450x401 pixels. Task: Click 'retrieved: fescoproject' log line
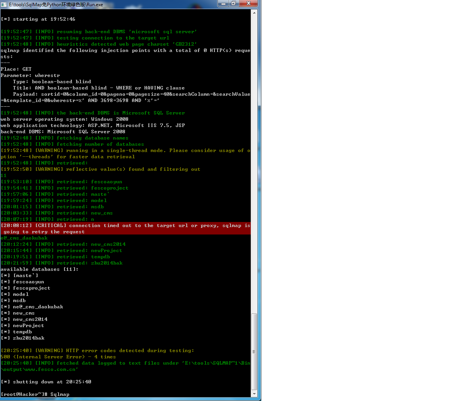pyautogui.click(x=64, y=188)
